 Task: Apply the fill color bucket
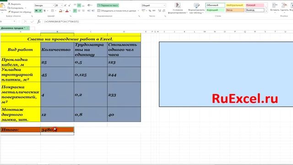[60, 11]
